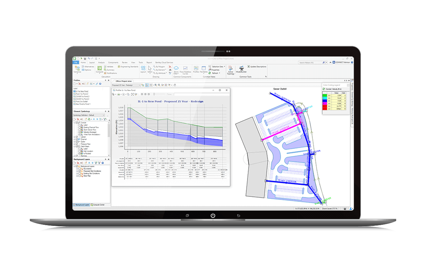Open the scenario dropdown Proposed 25 Year - Redesign
The width and height of the screenshot is (426, 277).
(126, 85)
